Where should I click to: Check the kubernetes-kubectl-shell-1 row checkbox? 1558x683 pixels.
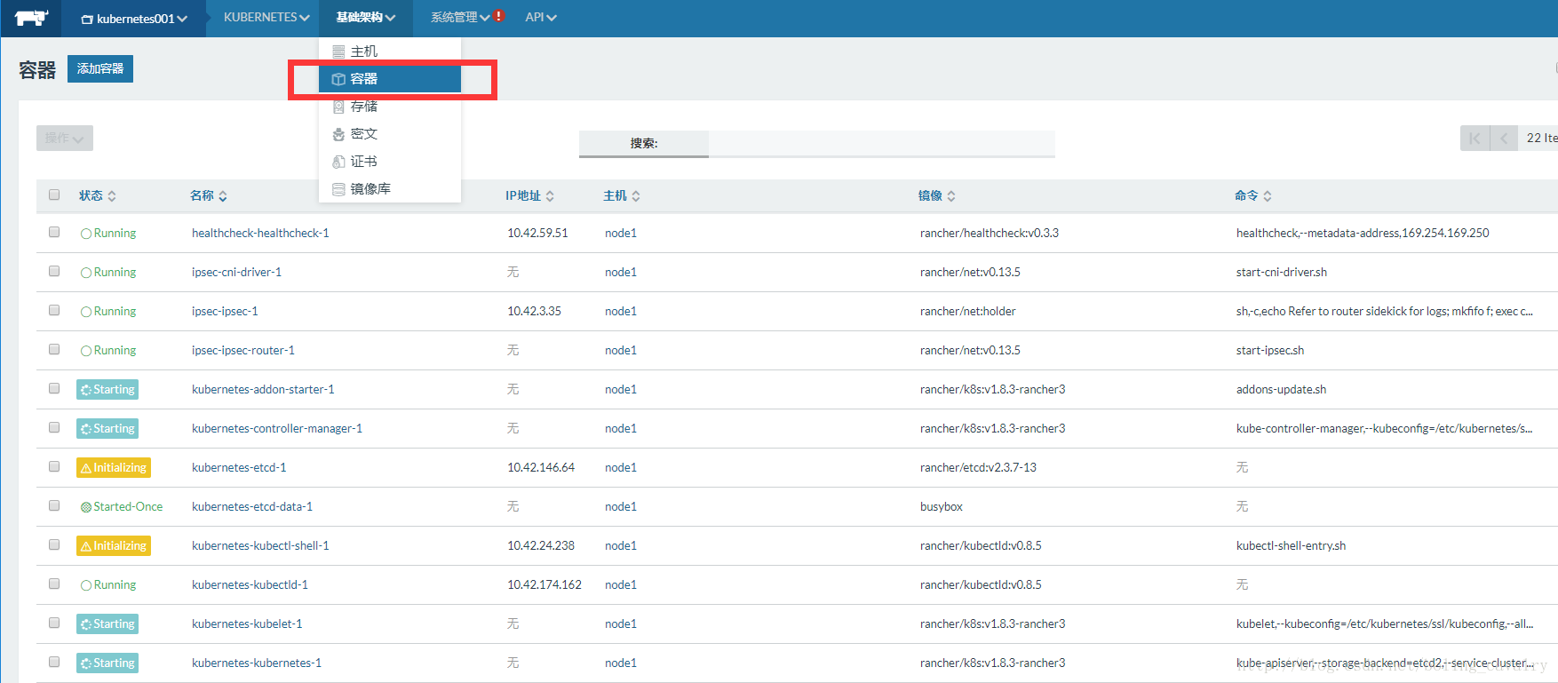(54, 544)
